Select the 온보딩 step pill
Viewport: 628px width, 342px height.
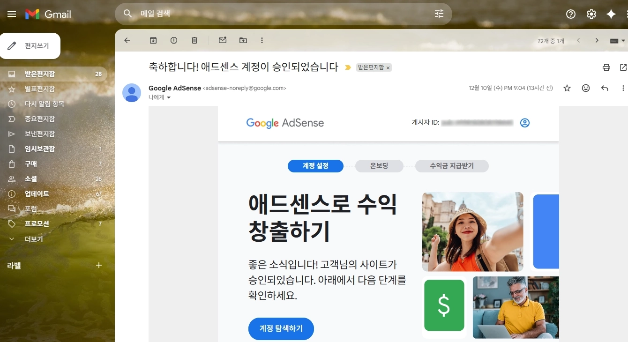coord(379,166)
